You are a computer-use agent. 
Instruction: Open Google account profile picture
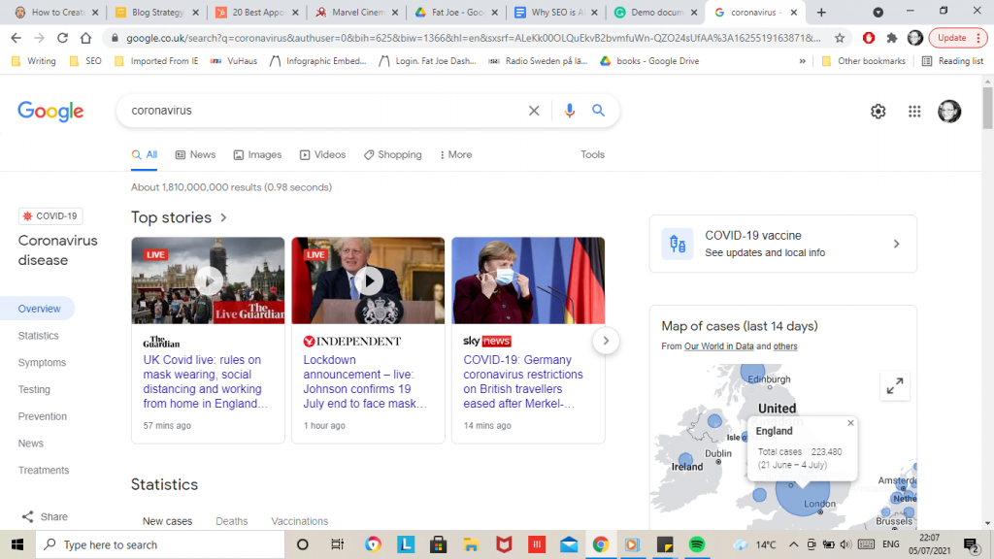click(949, 112)
